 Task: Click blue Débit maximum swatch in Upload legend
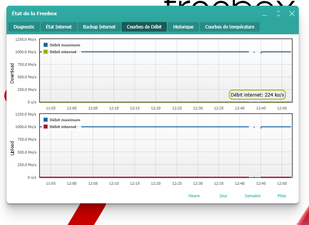[x=46, y=120]
